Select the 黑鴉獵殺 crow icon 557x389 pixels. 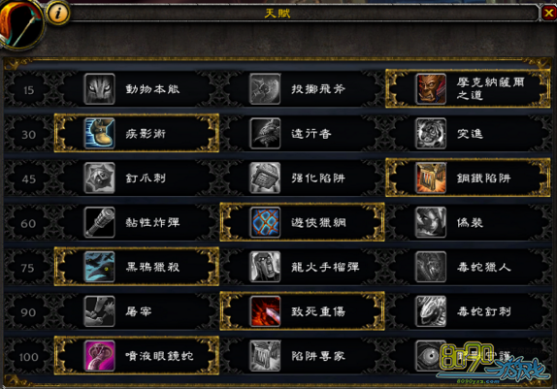[99, 267]
